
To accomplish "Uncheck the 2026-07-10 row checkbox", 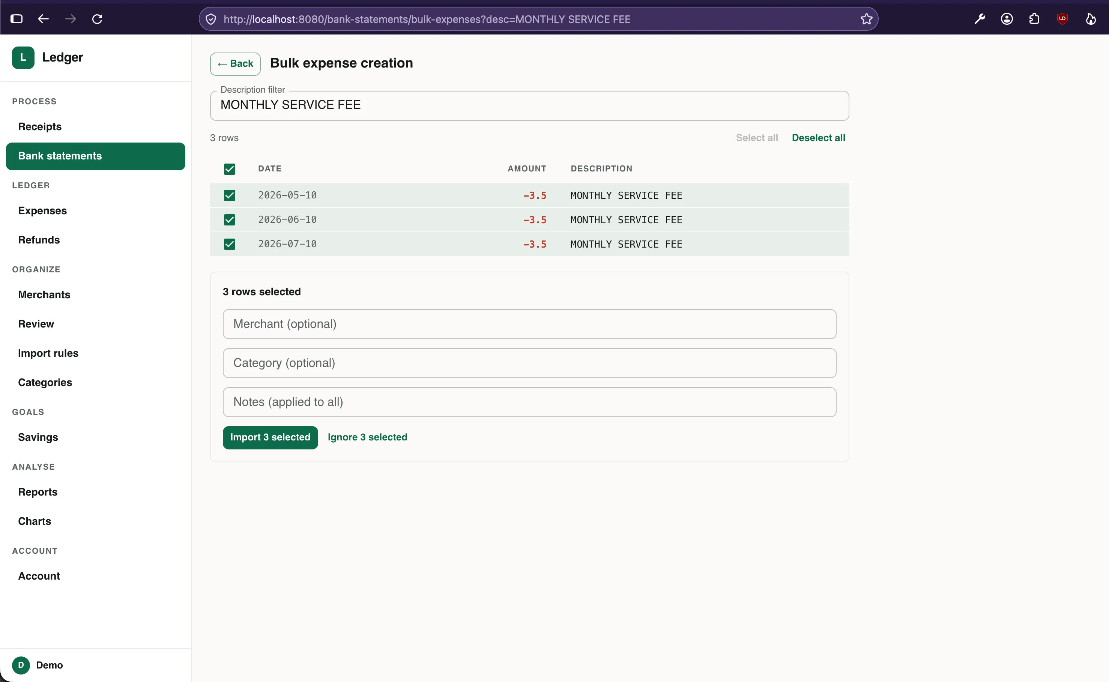I will point(230,244).
